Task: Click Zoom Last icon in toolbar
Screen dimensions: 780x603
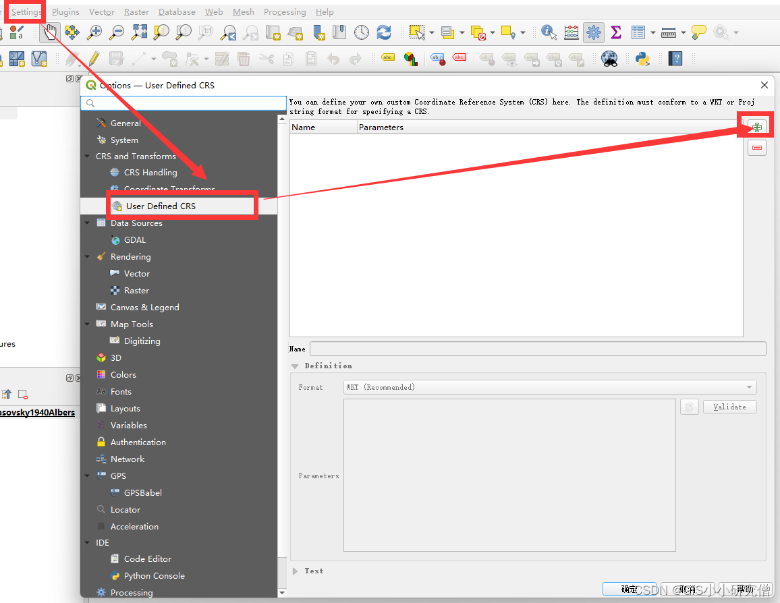Action: [x=228, y=32]
